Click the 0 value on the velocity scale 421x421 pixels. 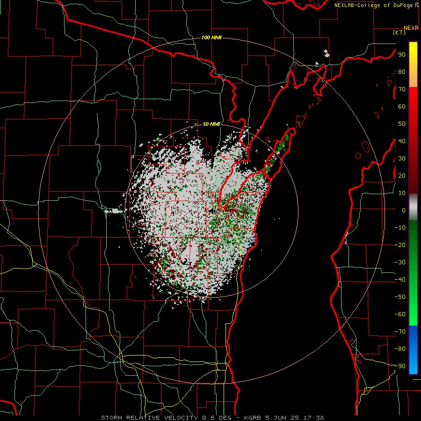[404, 210]
